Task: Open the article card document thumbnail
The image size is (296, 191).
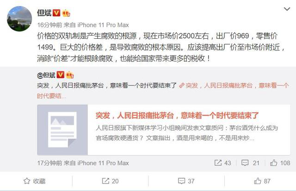Action: tap(62, 130)
